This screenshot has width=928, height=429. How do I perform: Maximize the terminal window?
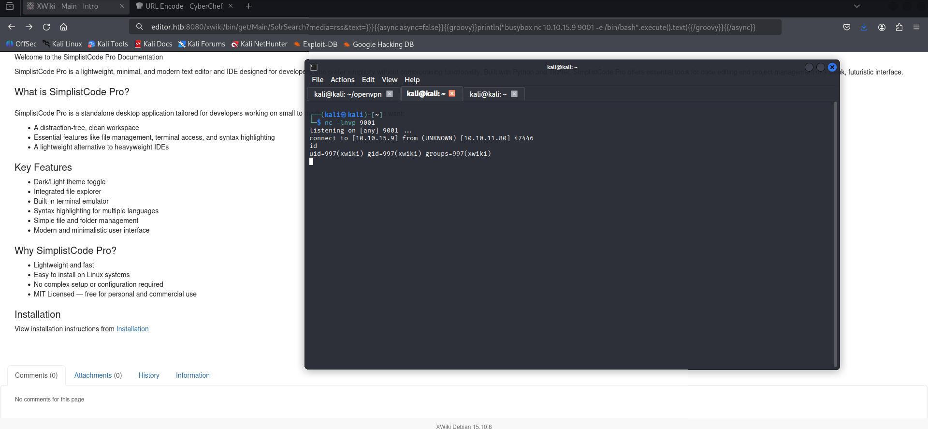point(821,67)
